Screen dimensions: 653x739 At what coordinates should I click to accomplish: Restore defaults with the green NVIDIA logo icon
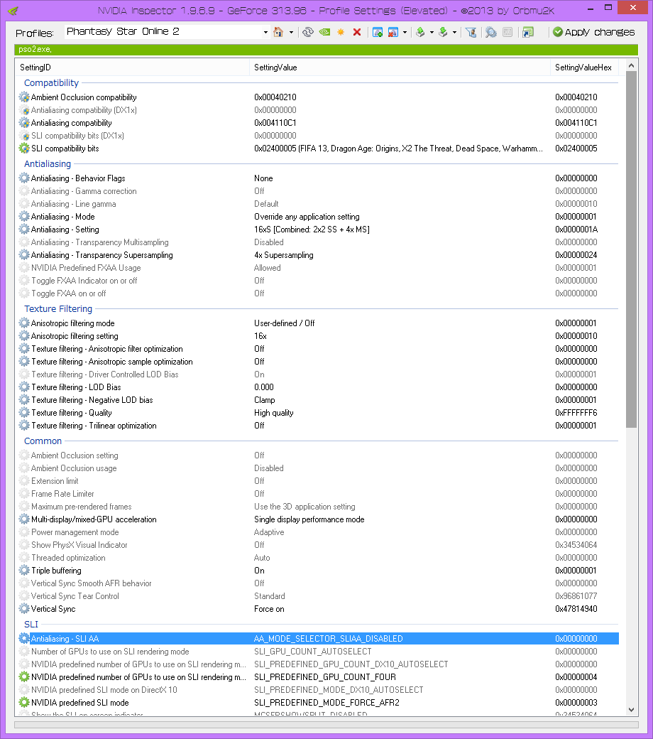pos(324,32)
